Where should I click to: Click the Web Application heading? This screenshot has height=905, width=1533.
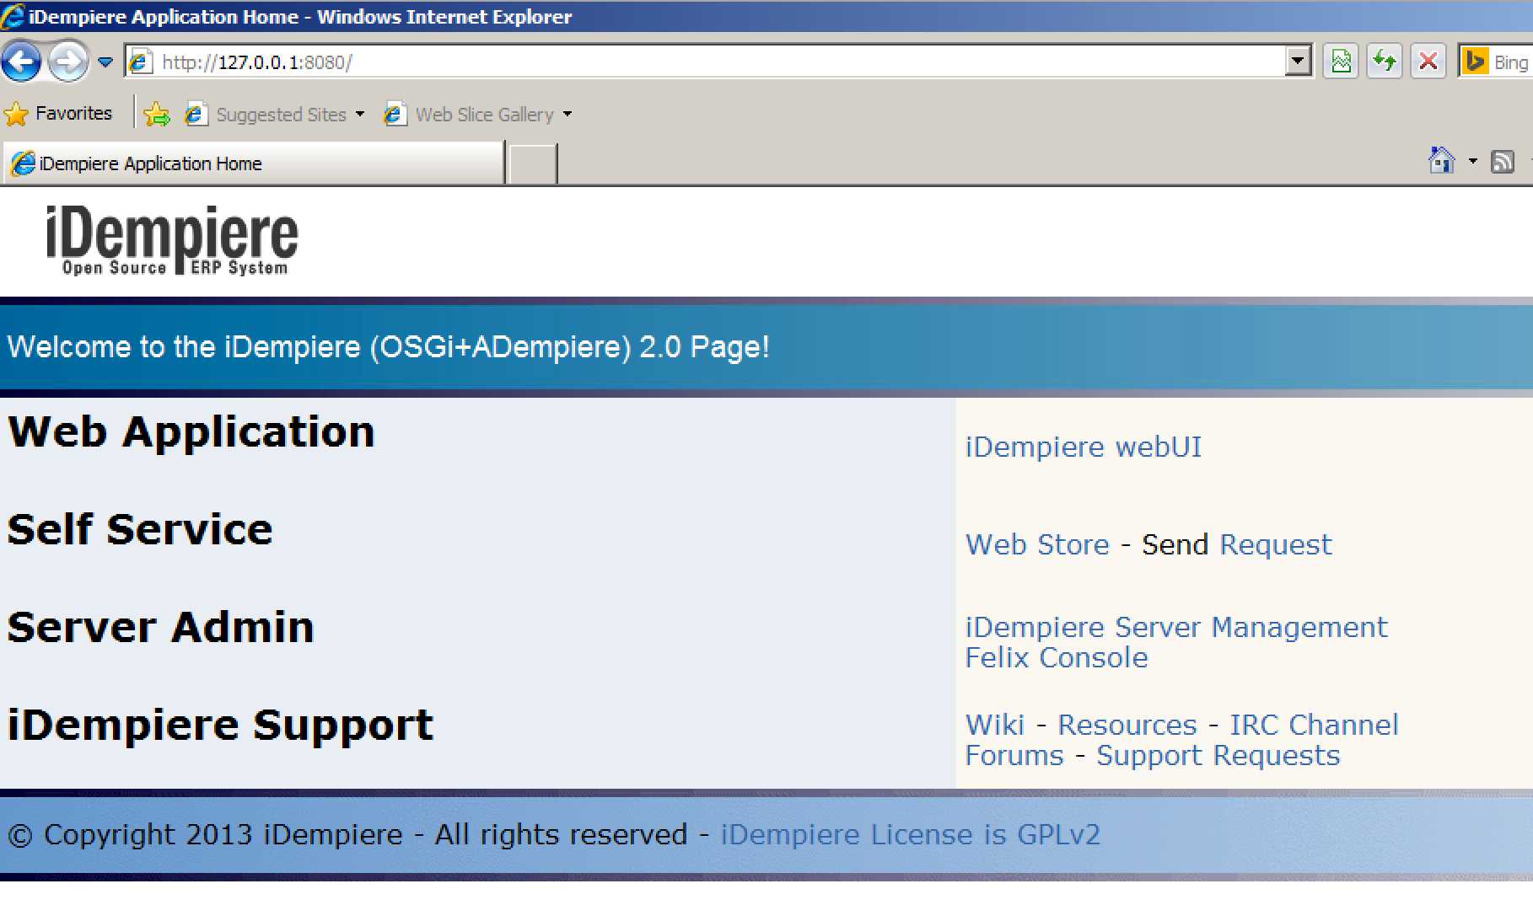pos(191,432)
